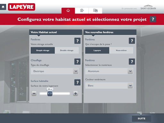Show help for Type de chauffage
The width and height of the screenshot is (164, 123).
78,61
